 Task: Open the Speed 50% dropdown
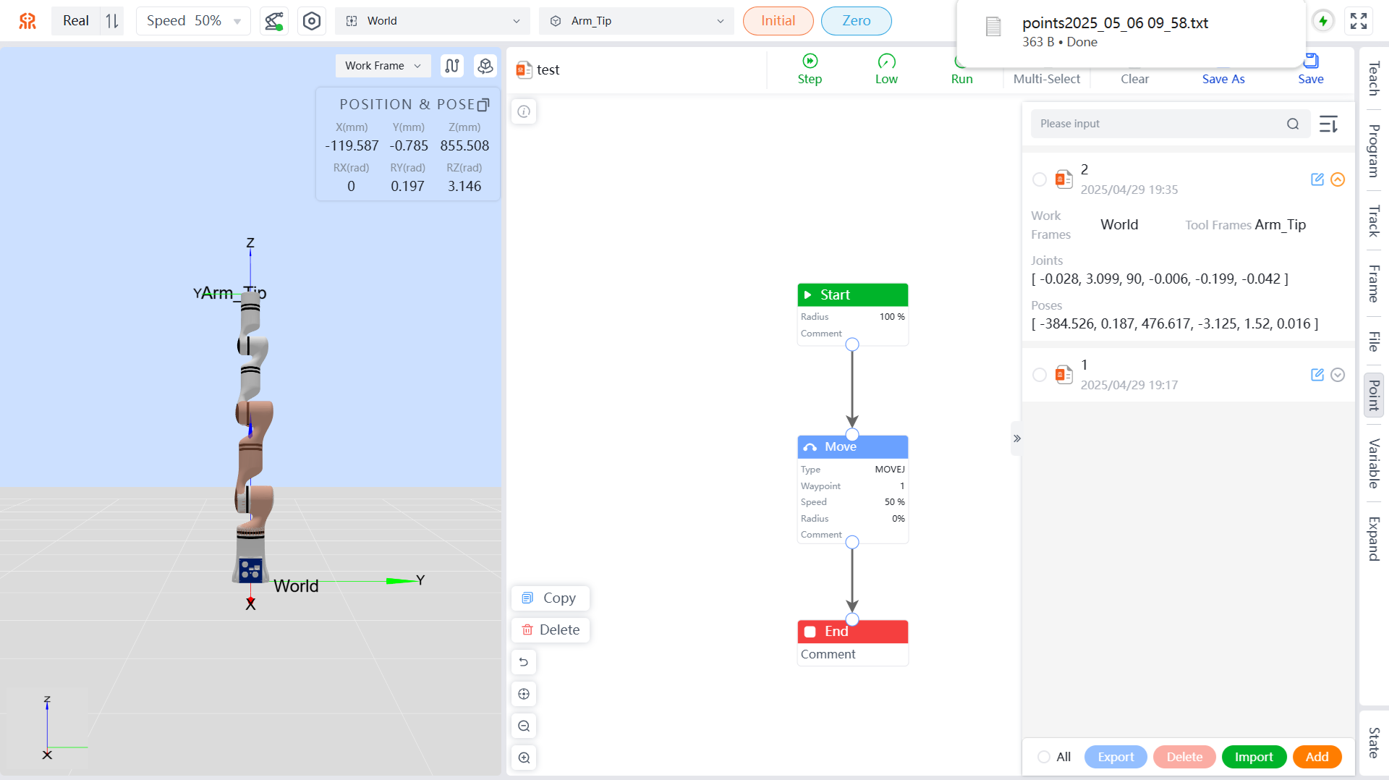click(192, 21)
